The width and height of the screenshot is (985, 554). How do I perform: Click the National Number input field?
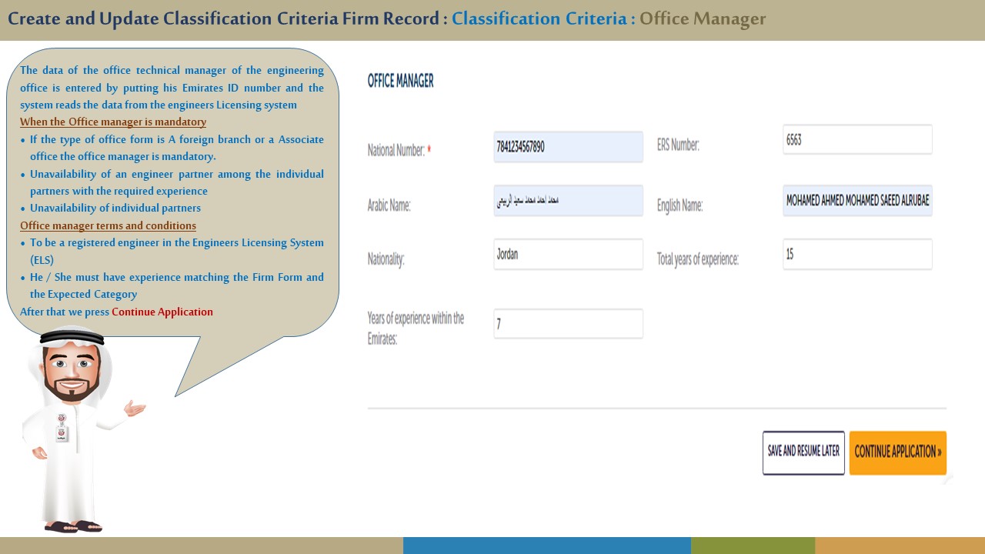point(568,147)
